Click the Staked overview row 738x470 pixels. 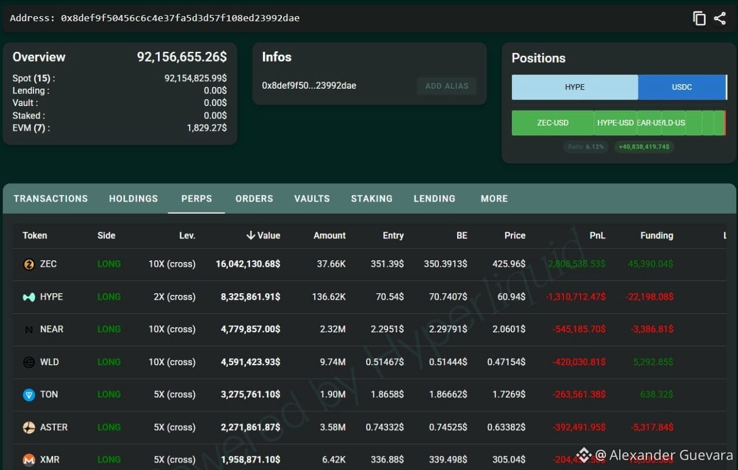(119, 116)
